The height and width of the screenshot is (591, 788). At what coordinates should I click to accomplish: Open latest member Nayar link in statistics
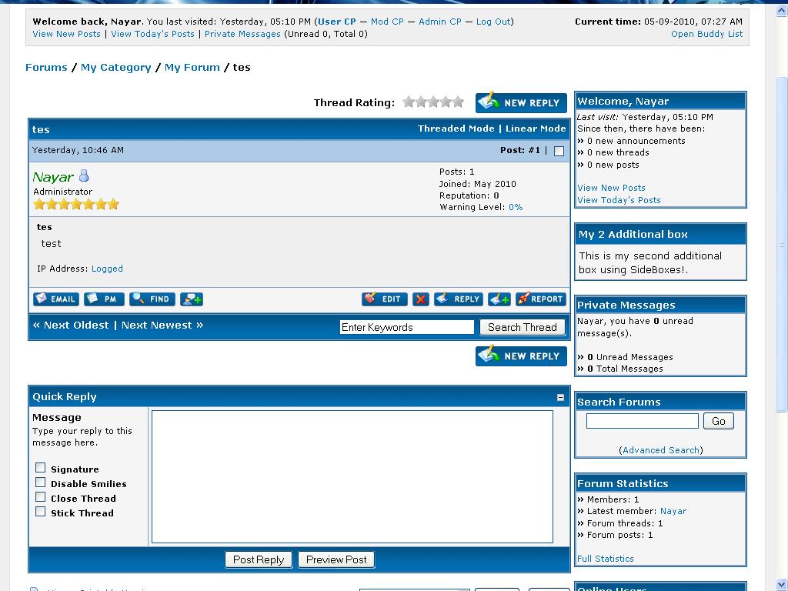coord(673,511)
